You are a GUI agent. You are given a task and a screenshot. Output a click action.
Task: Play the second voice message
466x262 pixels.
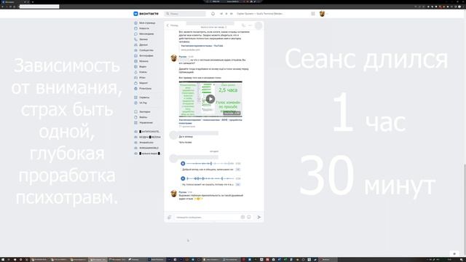pyautogui.click(x=183, y=178)
